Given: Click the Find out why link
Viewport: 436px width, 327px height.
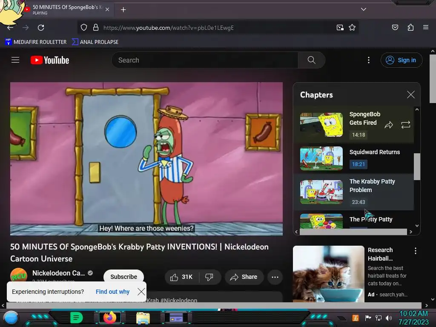Looking at the screenshot, I should 112,292.
